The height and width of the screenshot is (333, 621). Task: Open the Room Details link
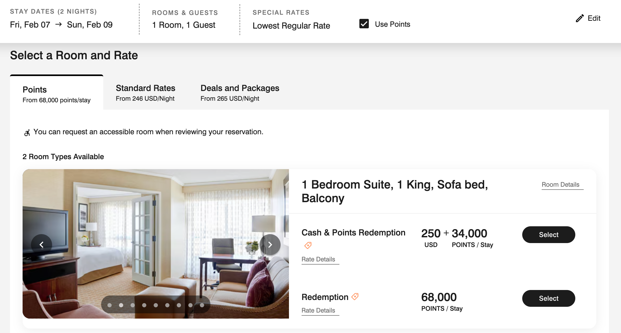point(560,185)
